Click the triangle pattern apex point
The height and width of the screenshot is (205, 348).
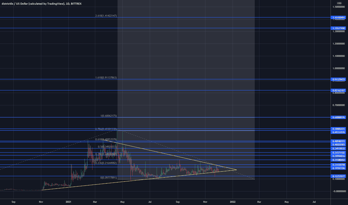pos(236,170)
